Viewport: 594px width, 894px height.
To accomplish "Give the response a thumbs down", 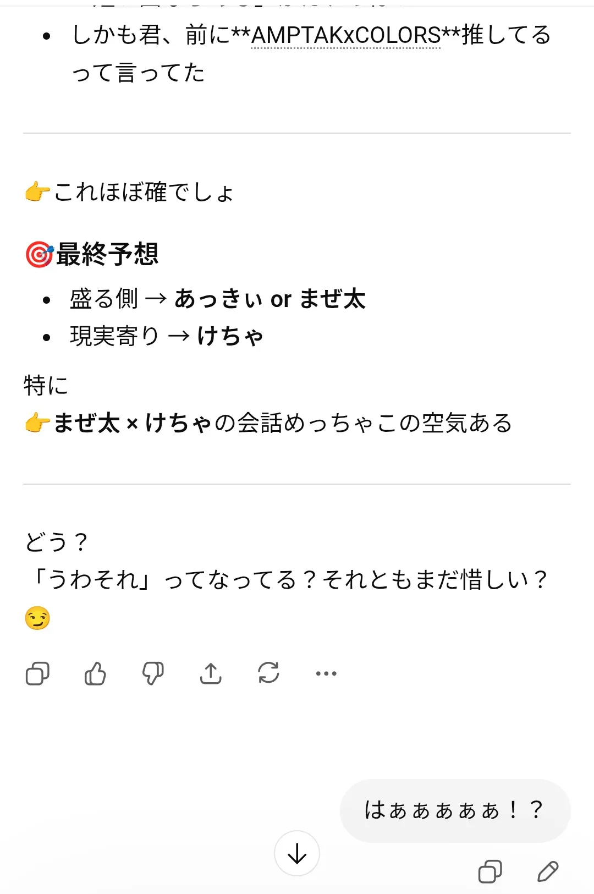I will pos(153,673).
